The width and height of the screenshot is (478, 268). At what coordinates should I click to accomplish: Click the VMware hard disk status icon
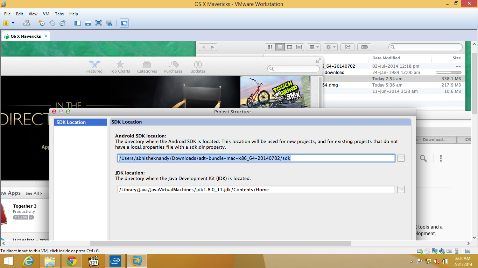(420, 251)
